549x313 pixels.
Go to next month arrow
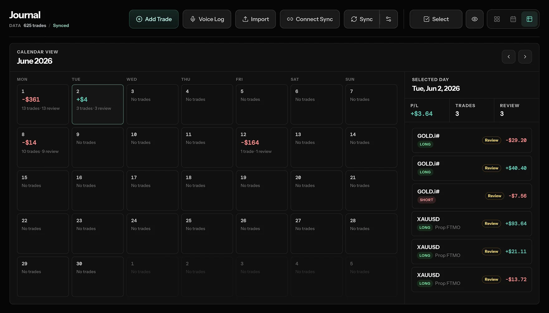pos(525,57)
